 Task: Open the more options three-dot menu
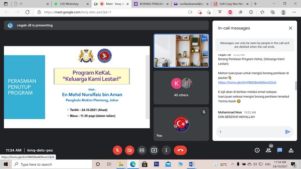pyautogui.click(x=166, y=150)
